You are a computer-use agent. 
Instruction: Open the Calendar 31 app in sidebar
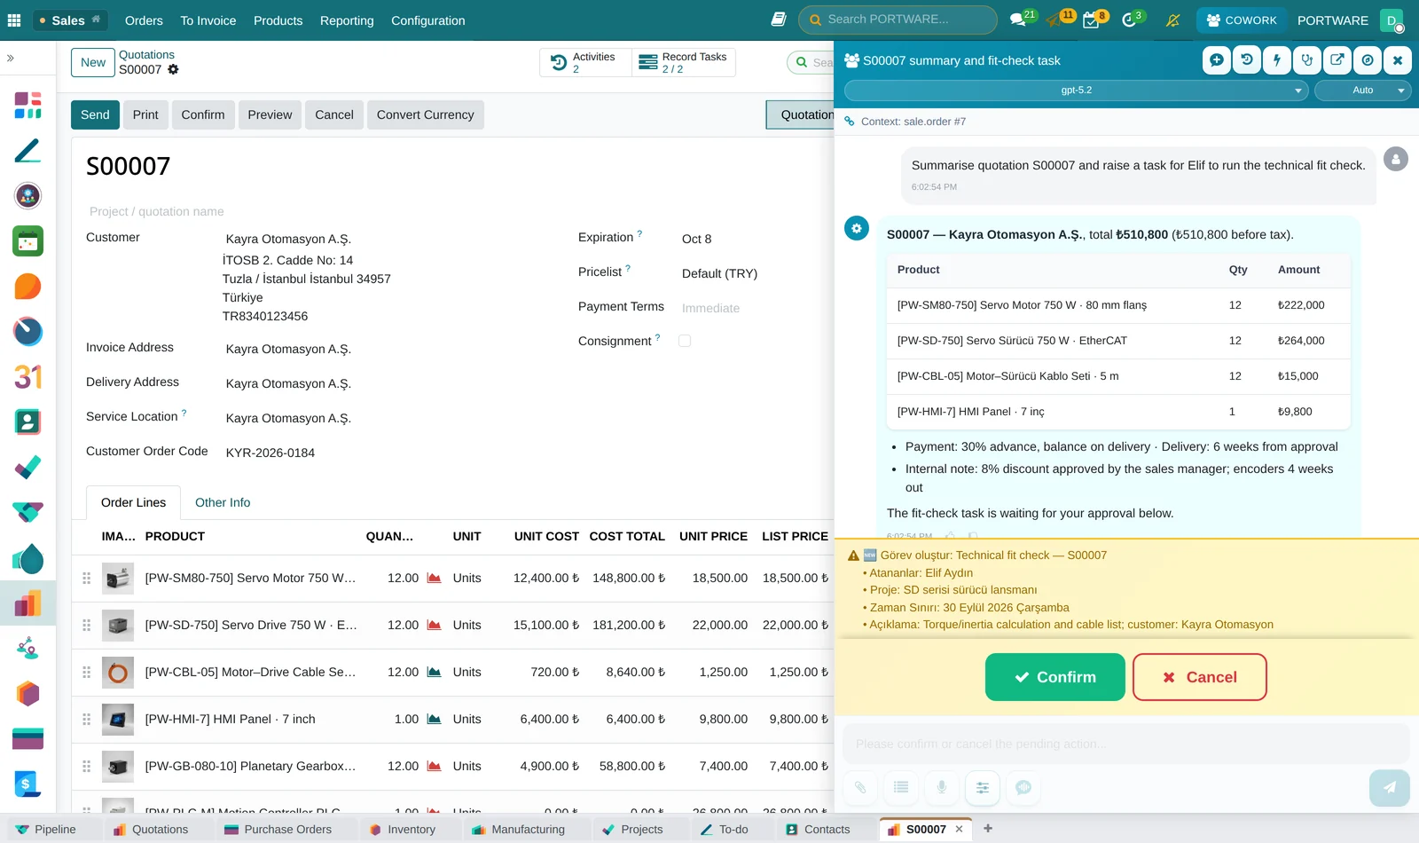(27, 377)
